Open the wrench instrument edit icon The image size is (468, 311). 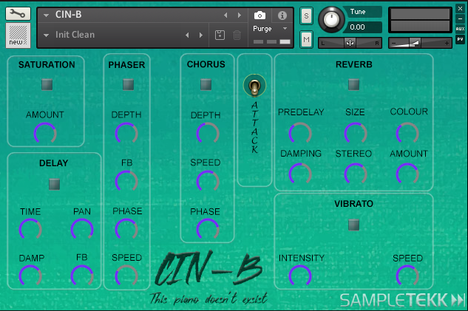pyautogui.click(x=18, y=13)
